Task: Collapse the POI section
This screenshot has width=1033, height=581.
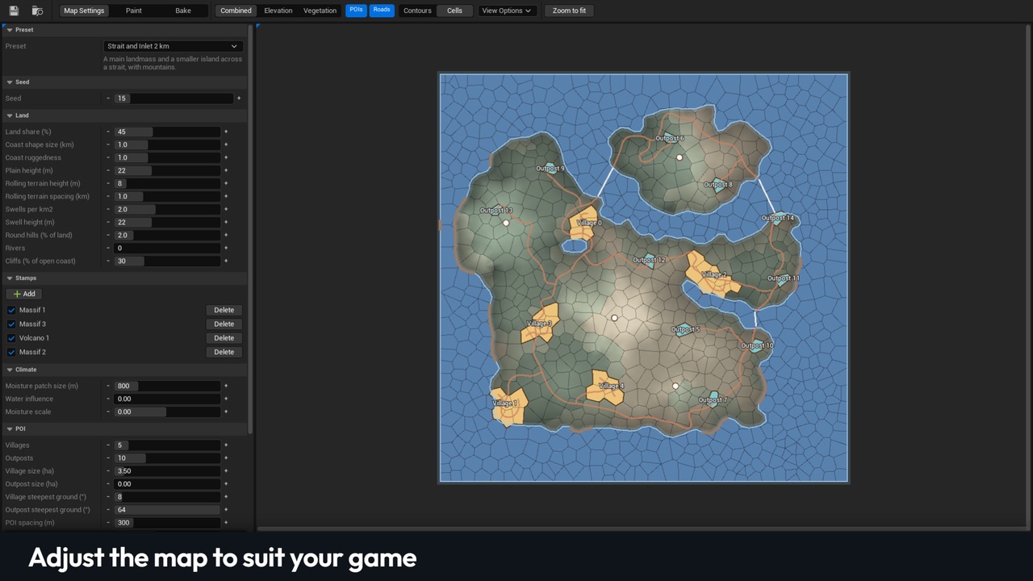Action: click(10, 428)
